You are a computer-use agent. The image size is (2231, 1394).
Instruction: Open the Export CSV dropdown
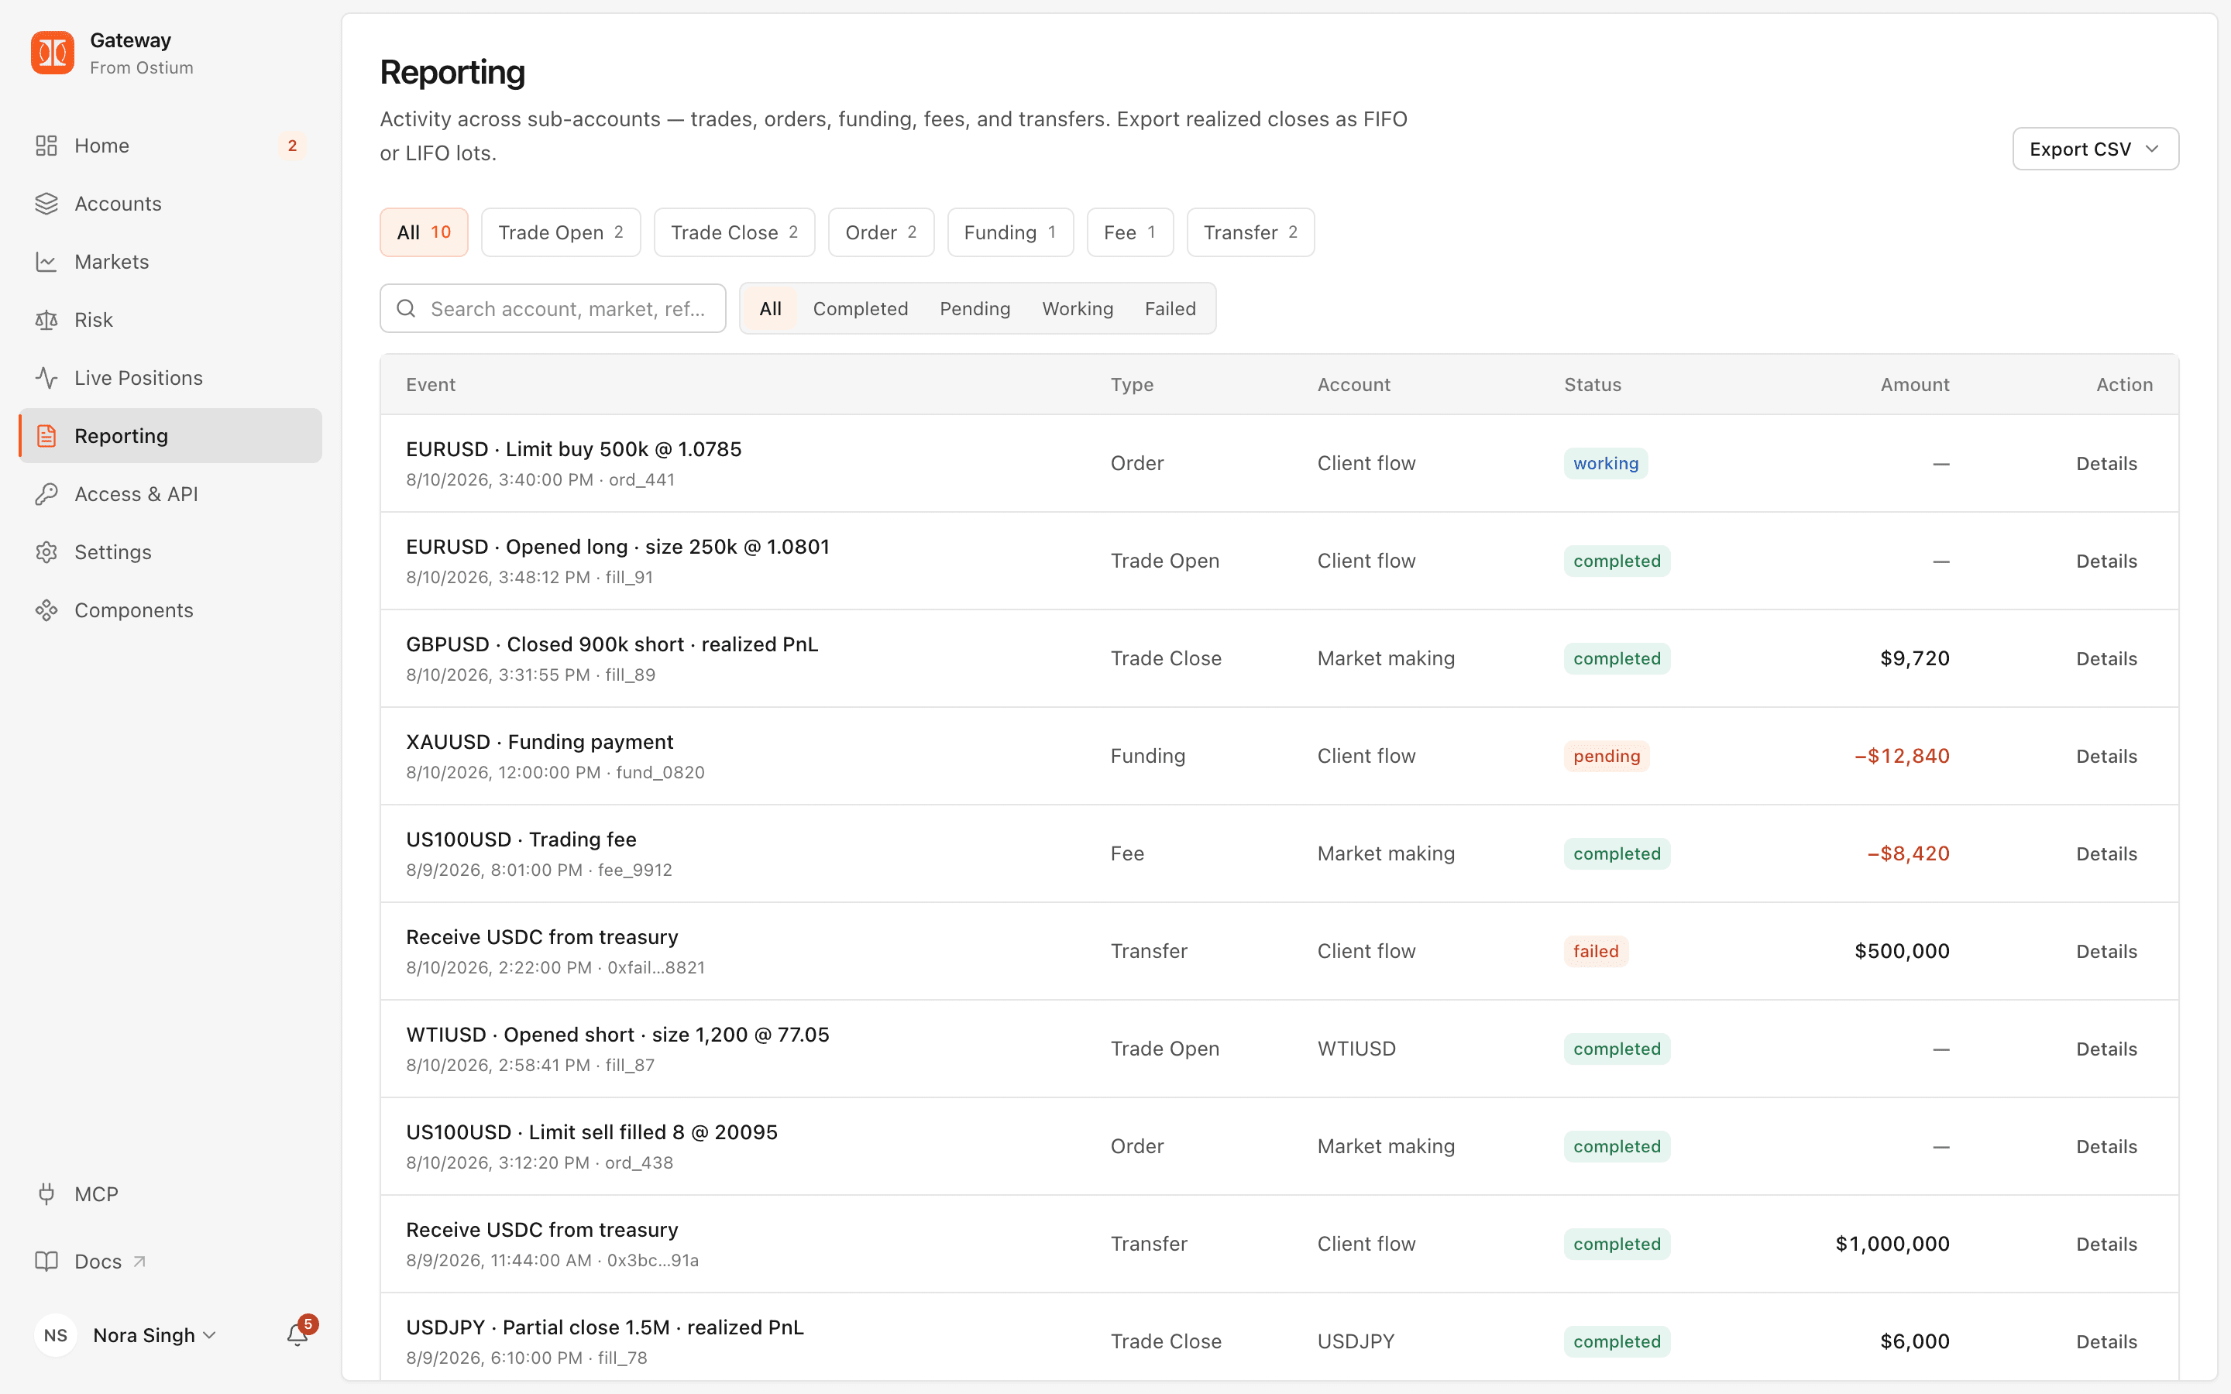coord(2095,149)
